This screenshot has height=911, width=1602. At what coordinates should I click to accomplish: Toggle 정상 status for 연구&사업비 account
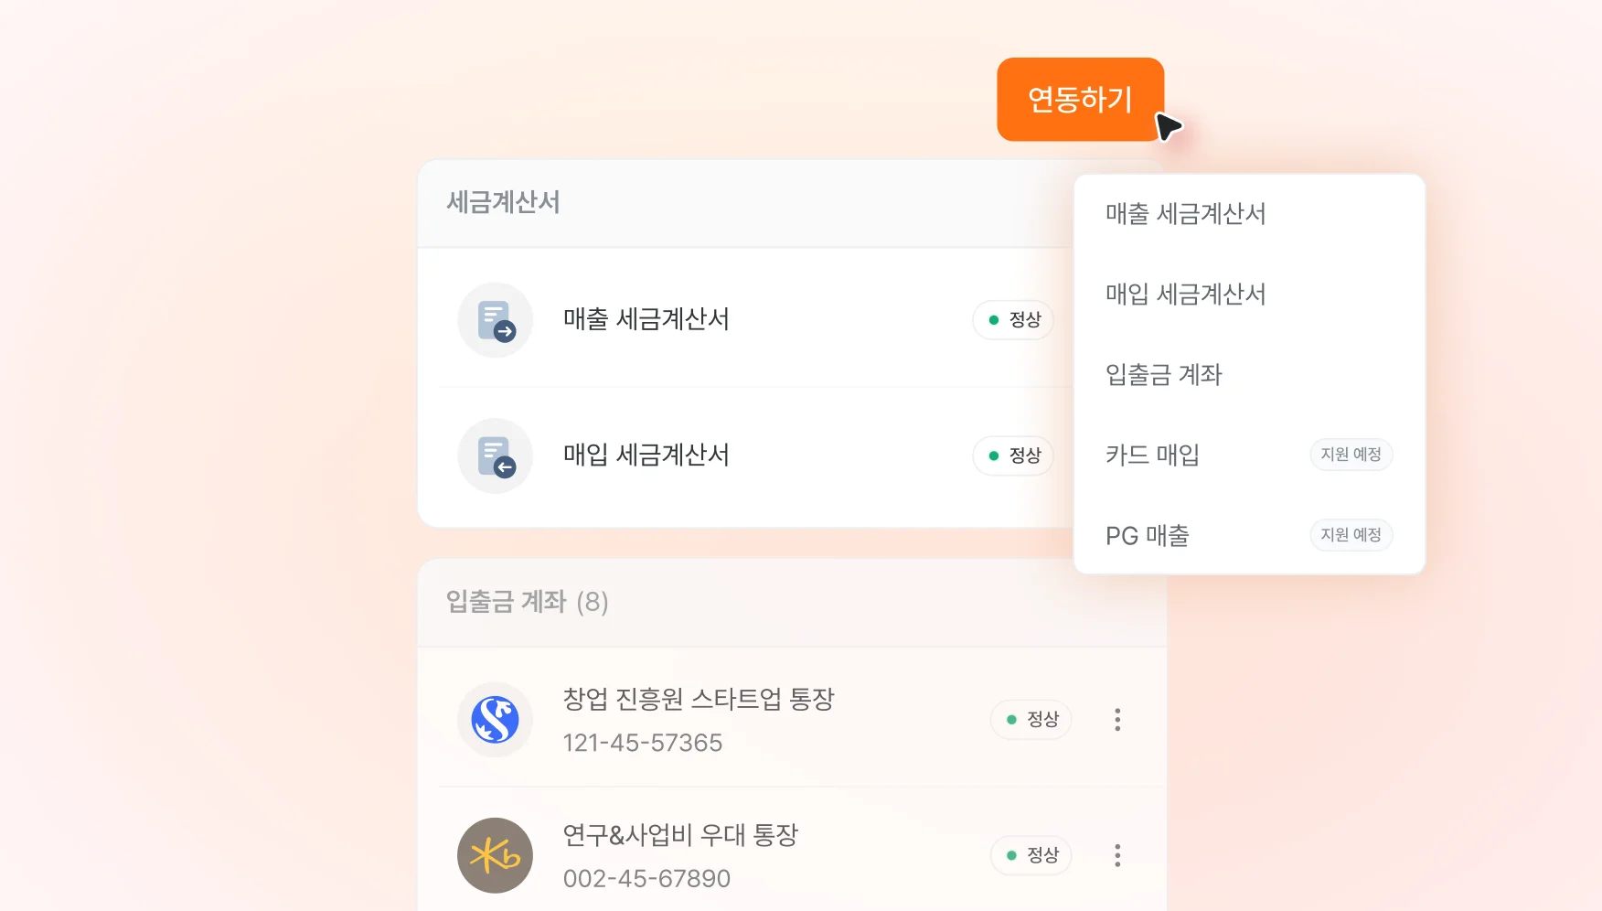(1031, 855)
